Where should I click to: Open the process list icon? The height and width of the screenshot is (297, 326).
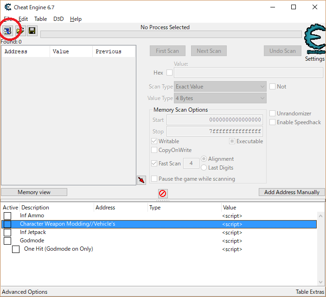click(x=8, y=31)
